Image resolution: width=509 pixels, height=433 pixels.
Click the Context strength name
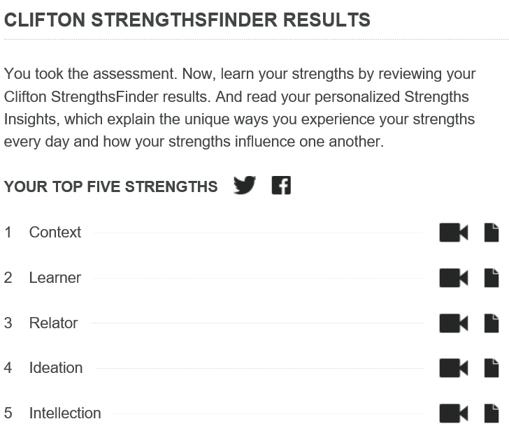(55, 233)
